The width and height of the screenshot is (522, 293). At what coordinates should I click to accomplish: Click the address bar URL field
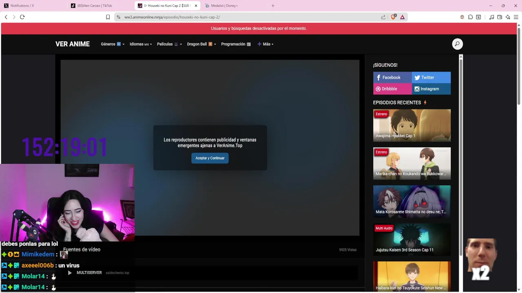249,17
